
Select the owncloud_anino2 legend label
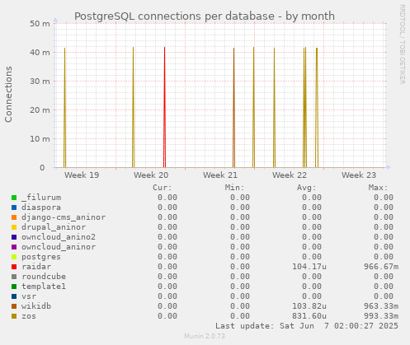tap(59, 237)
